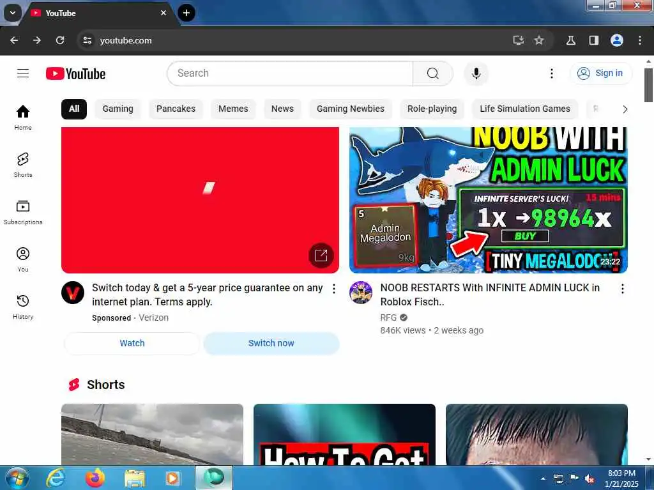Screen dimensions: 654x490
Task: Click the RFG channel name
Action: click(x=388, y=318)
